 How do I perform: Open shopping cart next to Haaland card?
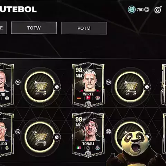(40, 87)
